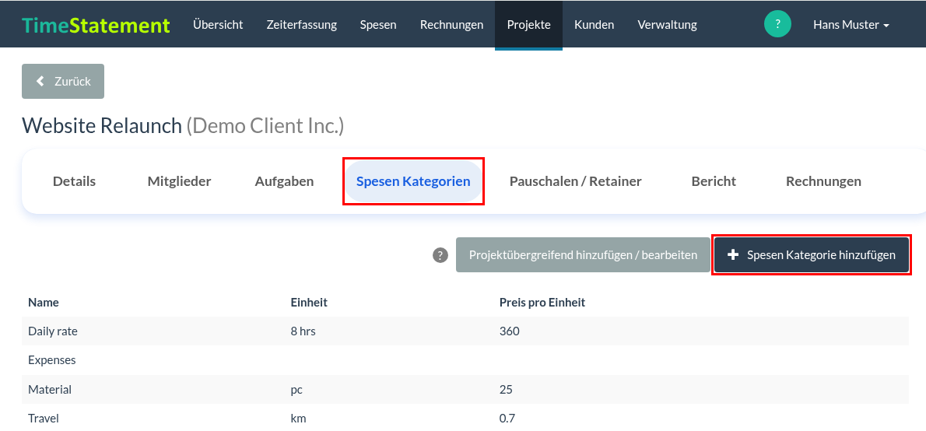926x431 pixels.
Task: Switch to the Bericht tab
Action: pyautogui.click(x=714, y=181)
